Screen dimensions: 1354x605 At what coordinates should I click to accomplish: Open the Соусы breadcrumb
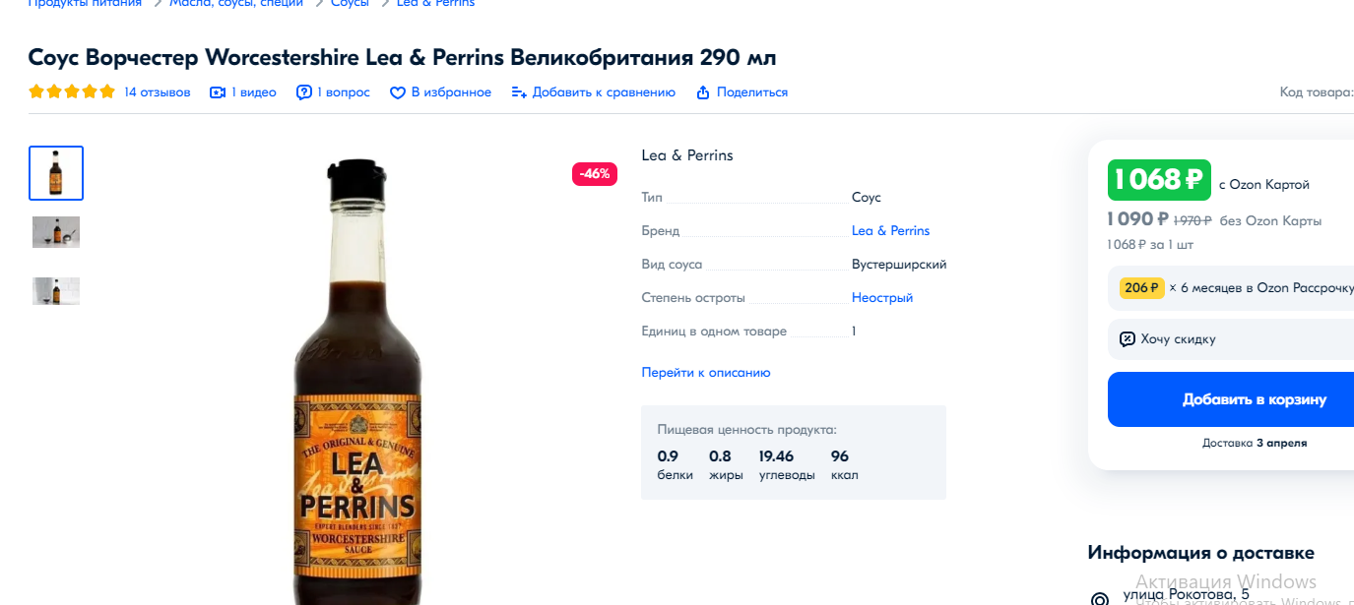pos(350,4)
